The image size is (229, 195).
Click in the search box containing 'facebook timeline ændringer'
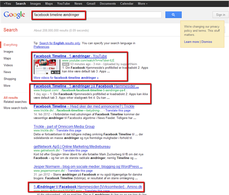[97, 15]
